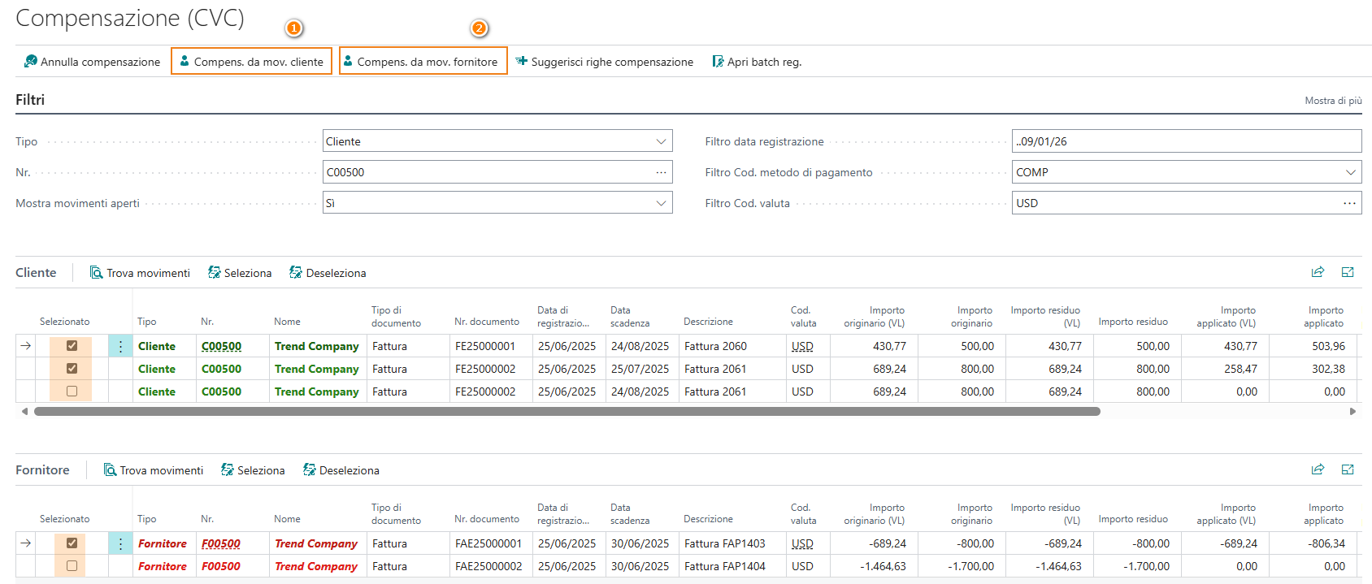Click Seleziona in the Fornitore section
1372x584 pixels.
tap(253, 470)
